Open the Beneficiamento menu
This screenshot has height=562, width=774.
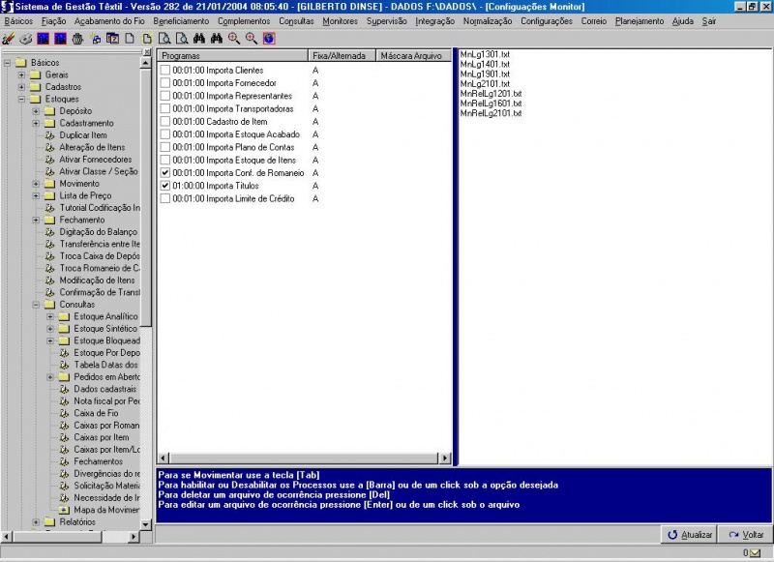181,20
